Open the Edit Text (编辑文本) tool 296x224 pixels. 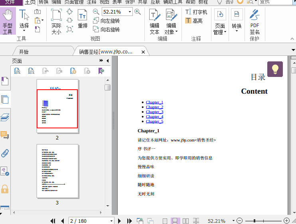tap(155, 21)
